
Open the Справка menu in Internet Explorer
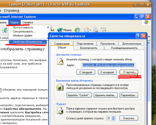27,23
